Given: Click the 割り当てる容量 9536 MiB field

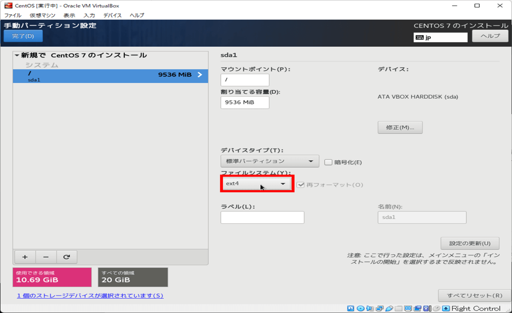Looking at the screenshot, I should (x=245, y=103).
